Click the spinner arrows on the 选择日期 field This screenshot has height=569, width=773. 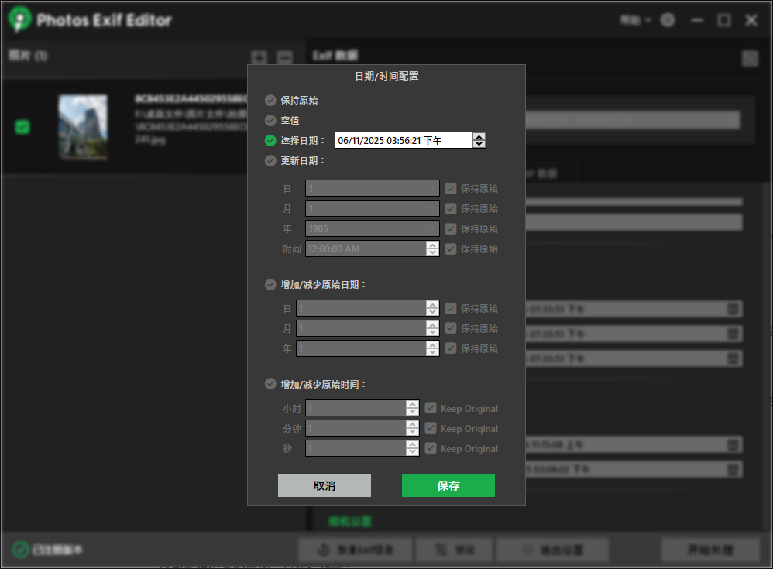pyautogui.click(x=479, y=140)
